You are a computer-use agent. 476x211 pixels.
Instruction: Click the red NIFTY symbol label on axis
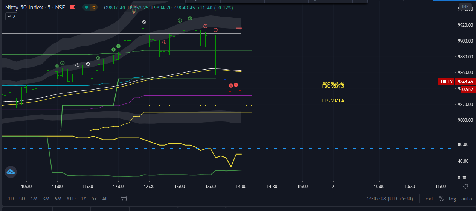click(447, 82)
